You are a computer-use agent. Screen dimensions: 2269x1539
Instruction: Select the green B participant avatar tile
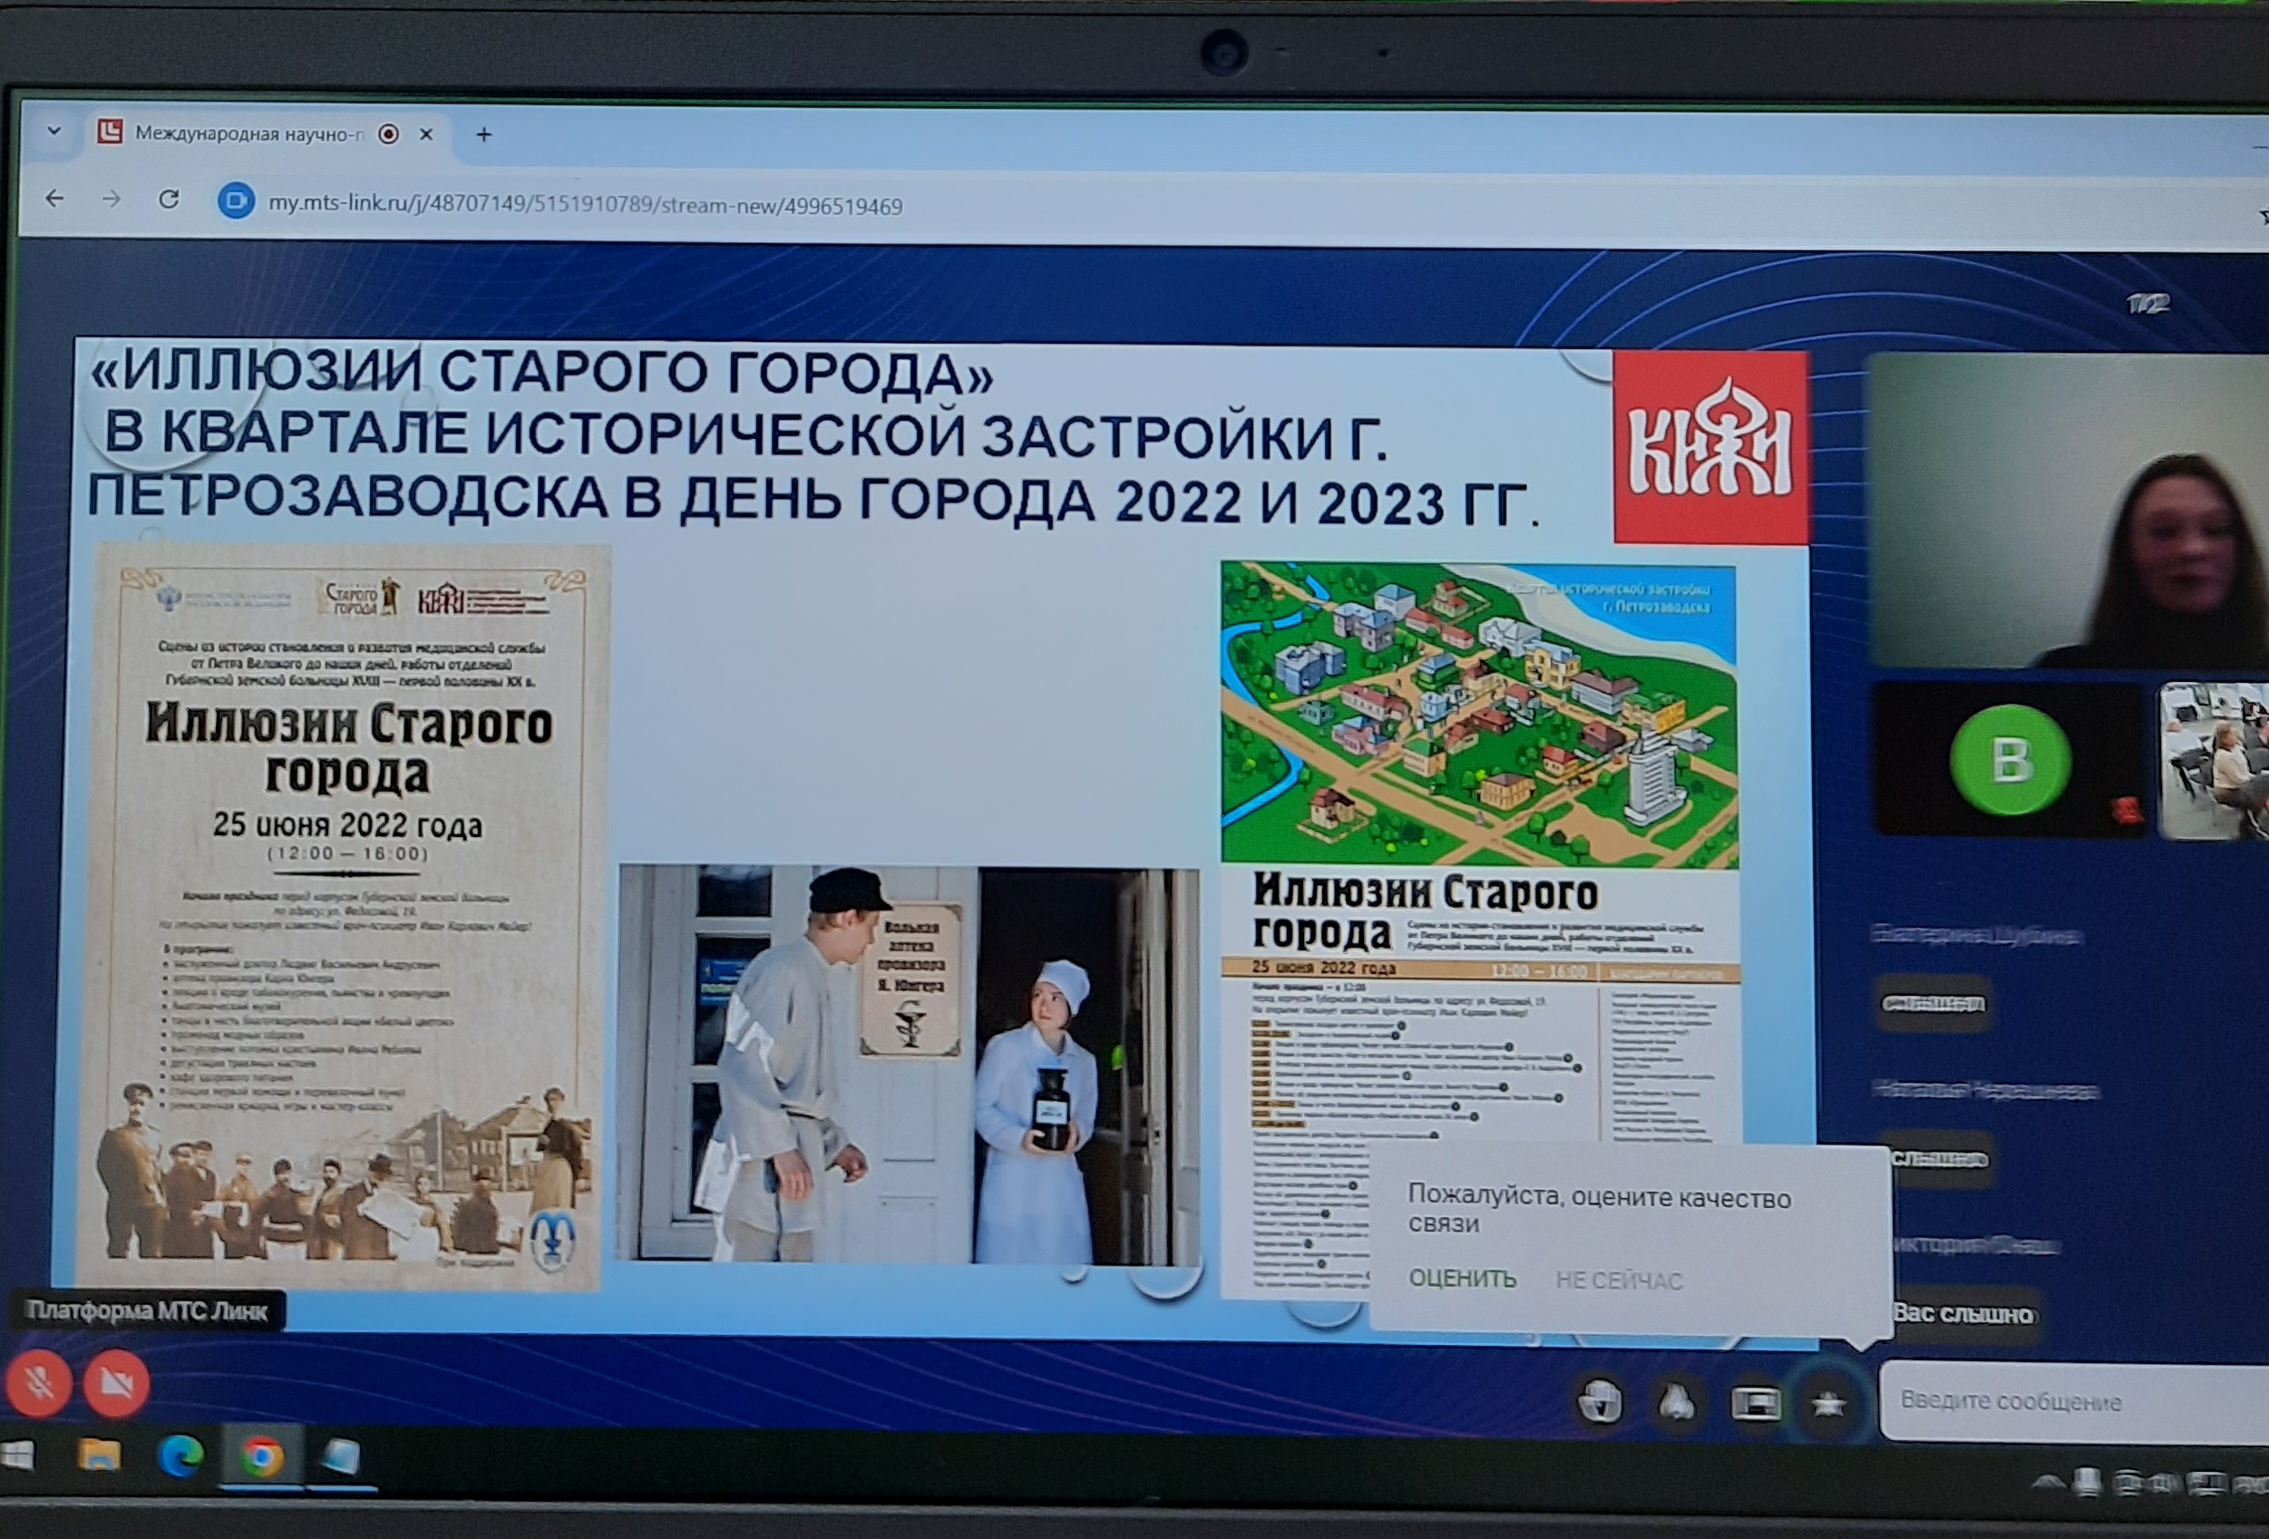coord(2010,760)
